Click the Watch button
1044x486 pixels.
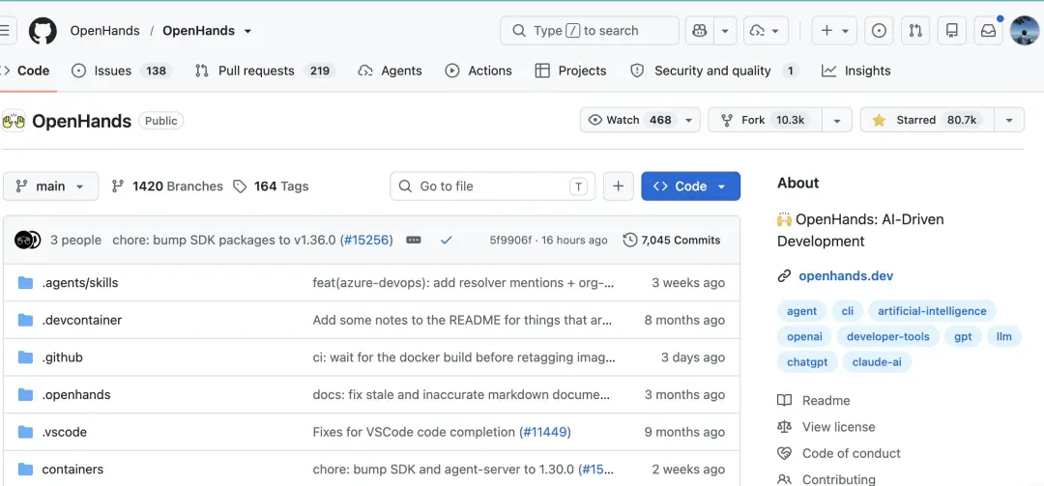(x=640, y=120)
